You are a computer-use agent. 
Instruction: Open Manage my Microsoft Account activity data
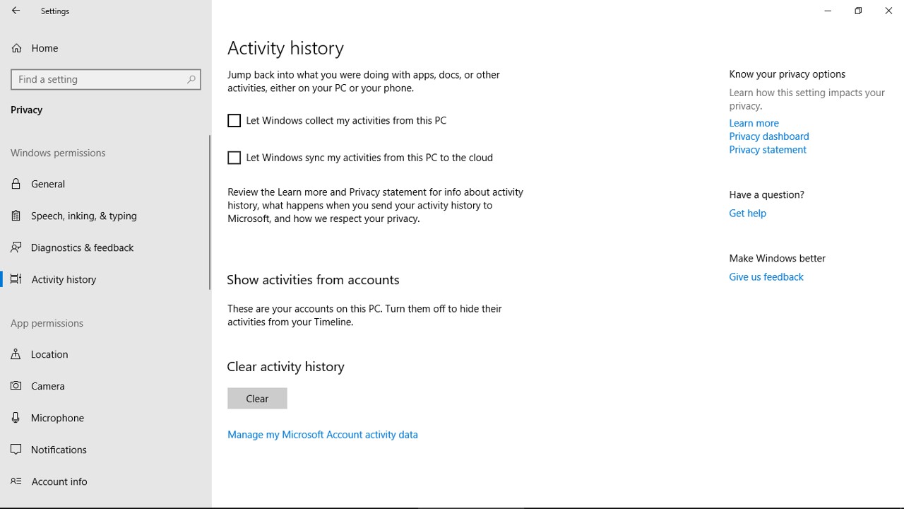tap(323, 435)
